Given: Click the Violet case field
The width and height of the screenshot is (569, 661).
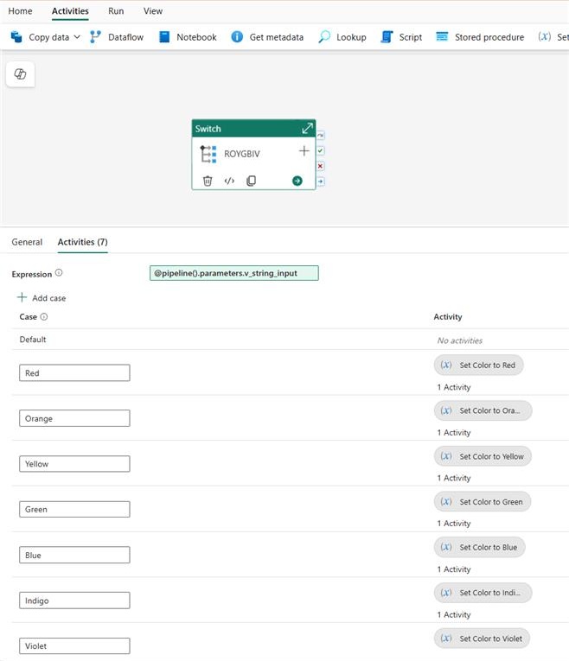Looking at the screenshot, I should tap(74, 645).
